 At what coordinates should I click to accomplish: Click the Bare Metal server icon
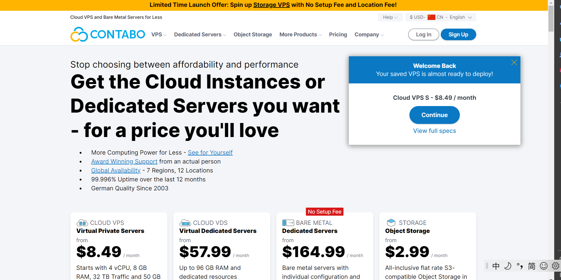[288, 223]
